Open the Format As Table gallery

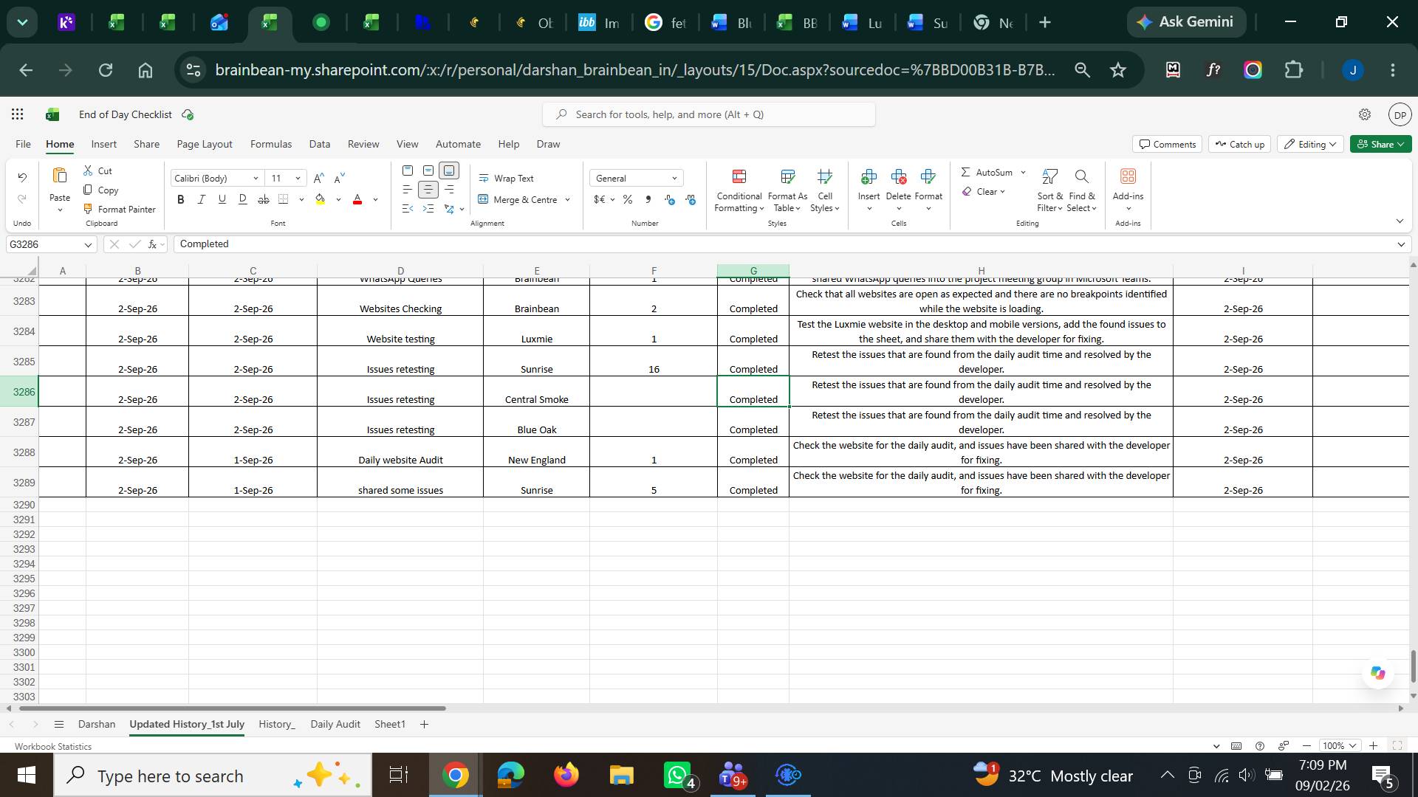[787, 190]
